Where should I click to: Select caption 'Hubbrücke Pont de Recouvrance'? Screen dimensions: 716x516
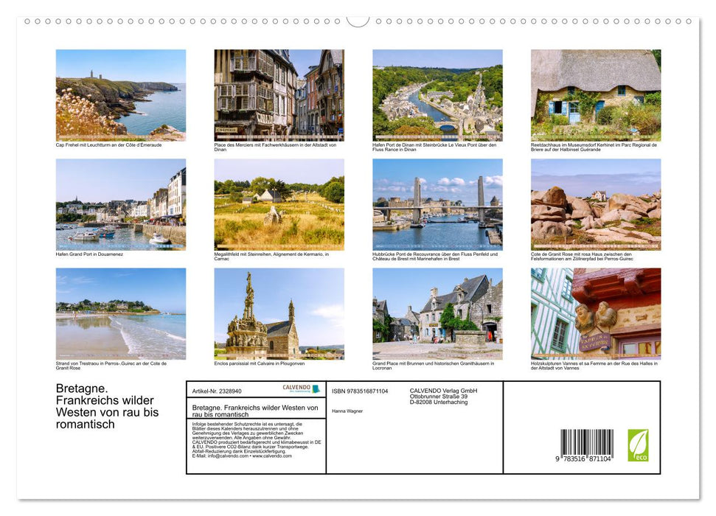pos(435,257)
